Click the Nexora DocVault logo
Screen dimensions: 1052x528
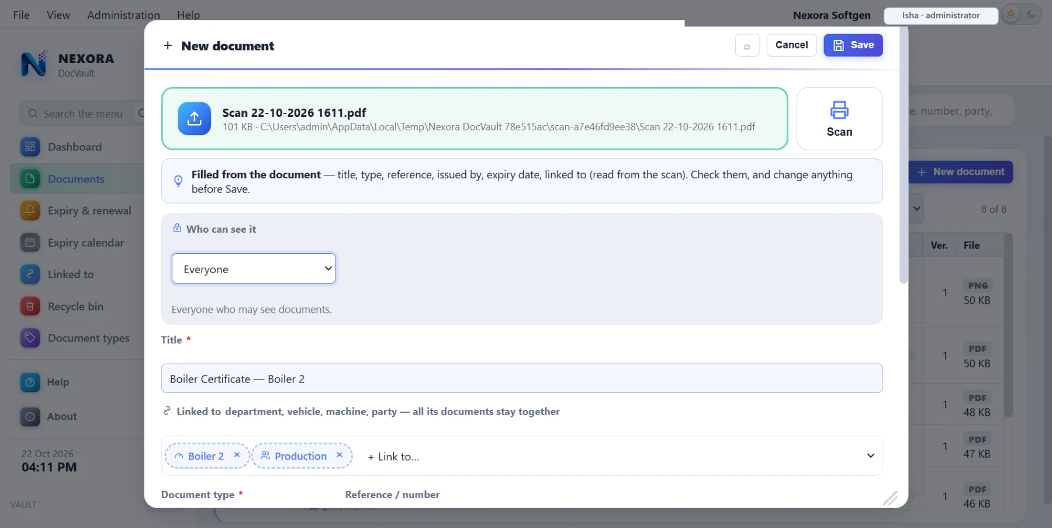point(34,63)
